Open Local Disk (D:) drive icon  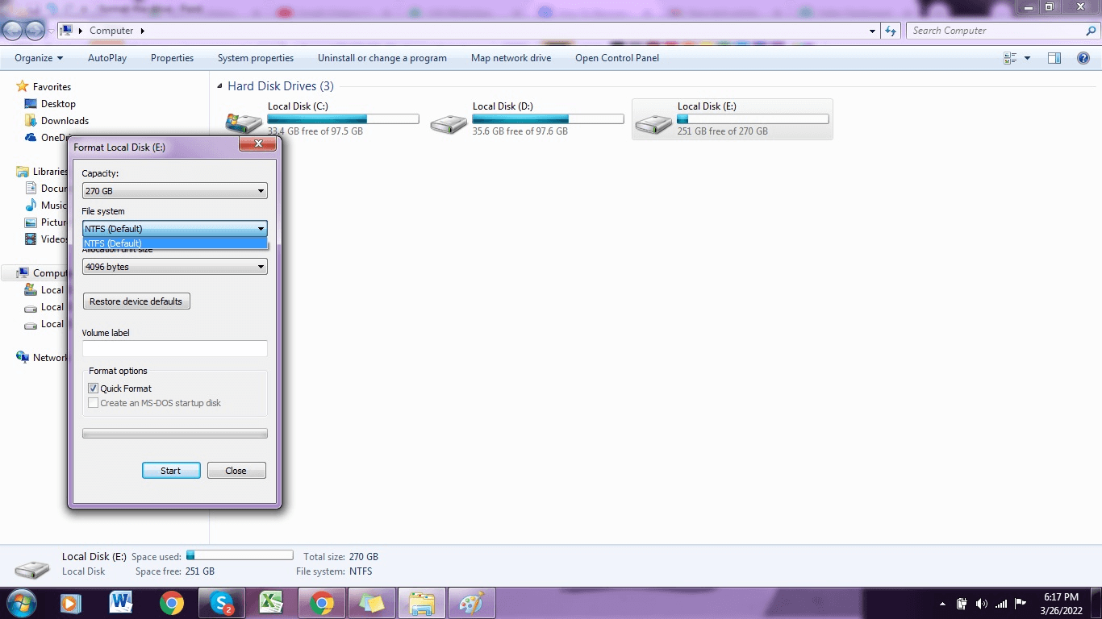pos(449,123)
